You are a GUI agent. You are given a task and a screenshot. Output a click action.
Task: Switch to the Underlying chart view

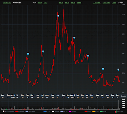coord(7,3)
